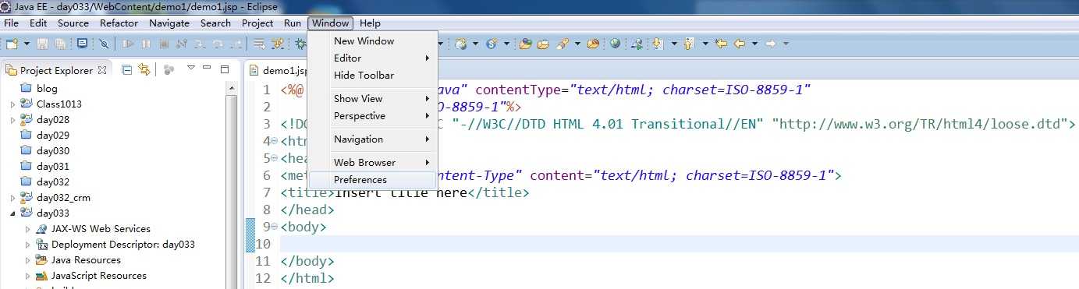The height and width of the screenshot is (289, 1079).
Task: Click the blue S-plus new servlet icon
Action: [x=492, y=44]
